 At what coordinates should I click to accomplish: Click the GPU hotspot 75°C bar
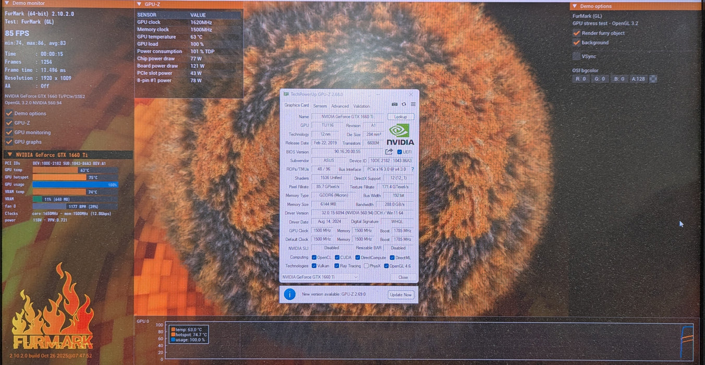click(x=75, y=177)
